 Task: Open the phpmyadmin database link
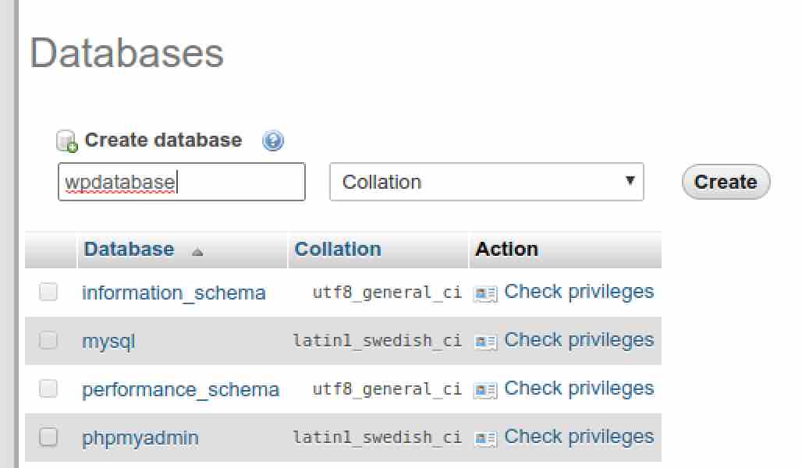140,438
